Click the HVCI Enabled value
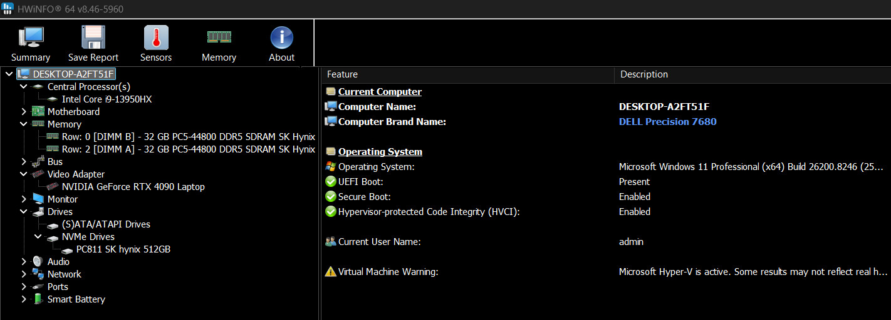Viewport: 891px width, 320px height. tap(635, 212)
